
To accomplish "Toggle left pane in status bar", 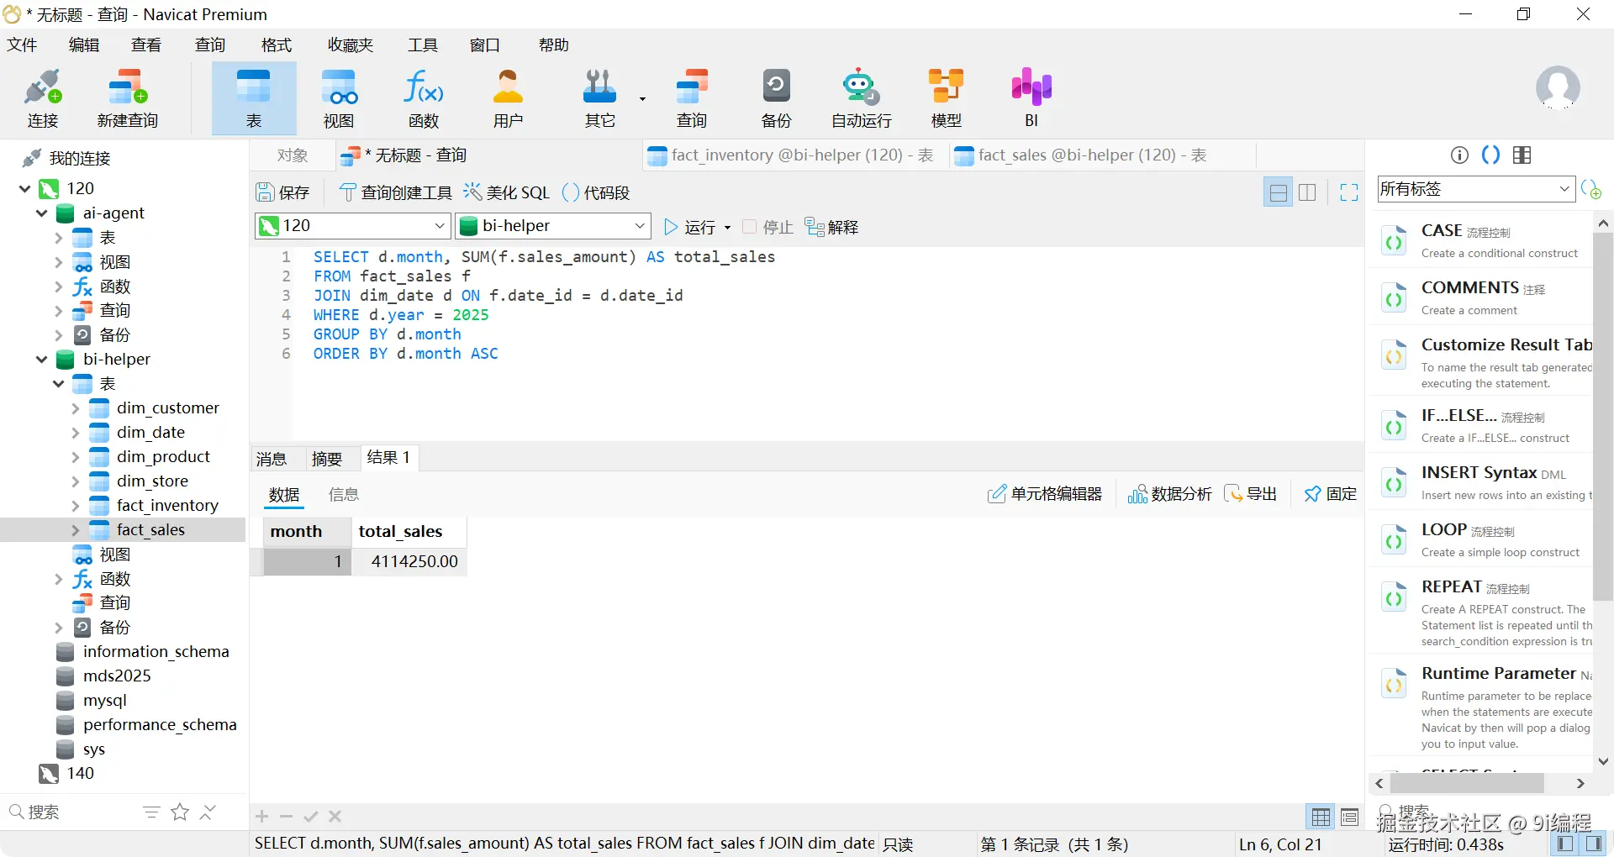I will (1565, 844).
